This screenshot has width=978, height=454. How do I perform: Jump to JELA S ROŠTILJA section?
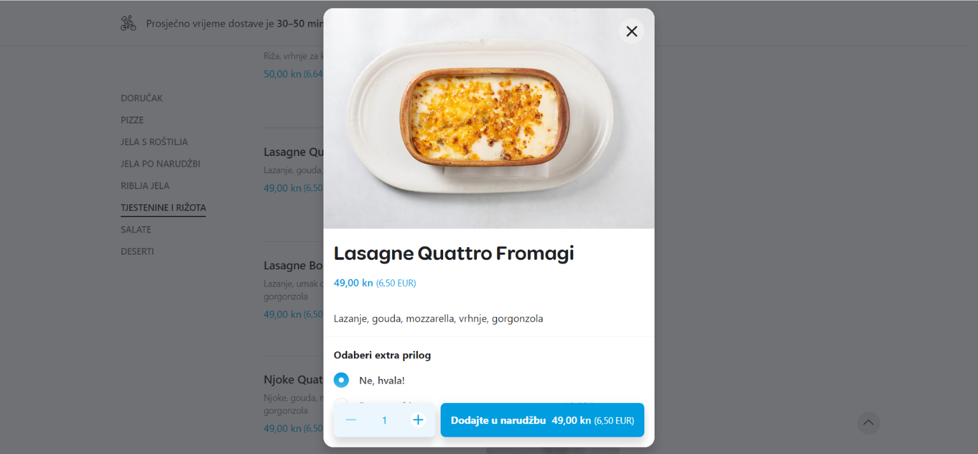[x=154, y=142]
